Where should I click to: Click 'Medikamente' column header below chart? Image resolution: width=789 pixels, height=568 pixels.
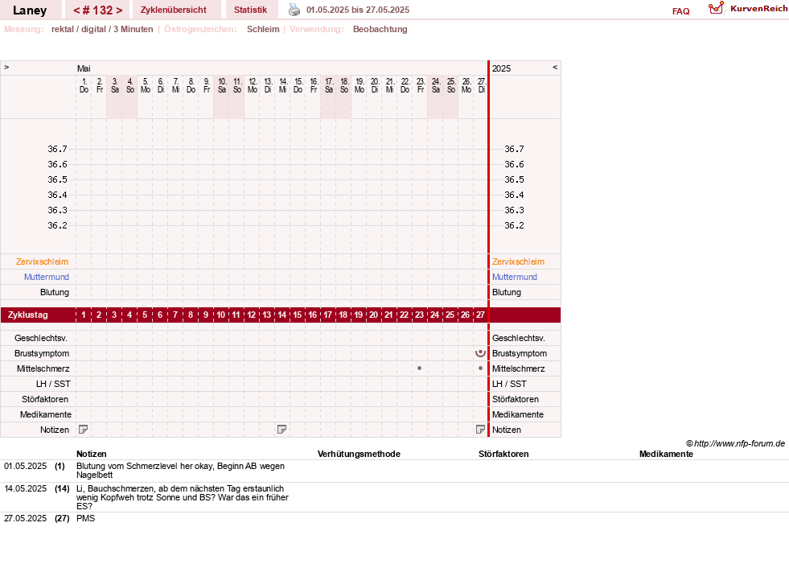coord(666,455)
